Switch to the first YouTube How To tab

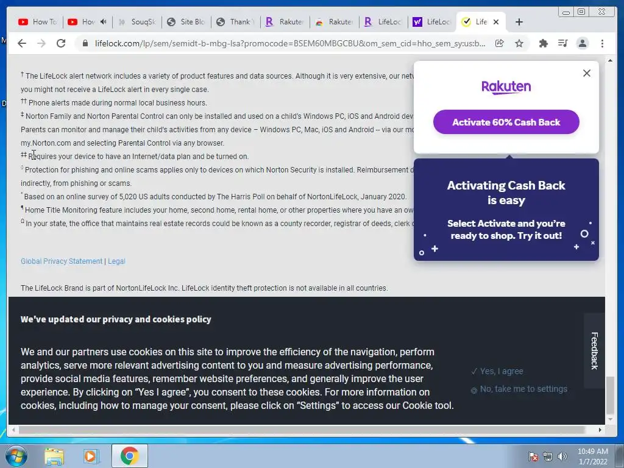pyautogui.click(x=38, y=22)
